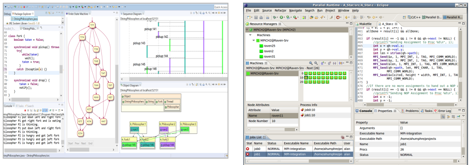This screenshot has width=471, height=165.
Task: Click the New file icon in Parallel Runtime toolbar
Action: [x=249, y=17]
